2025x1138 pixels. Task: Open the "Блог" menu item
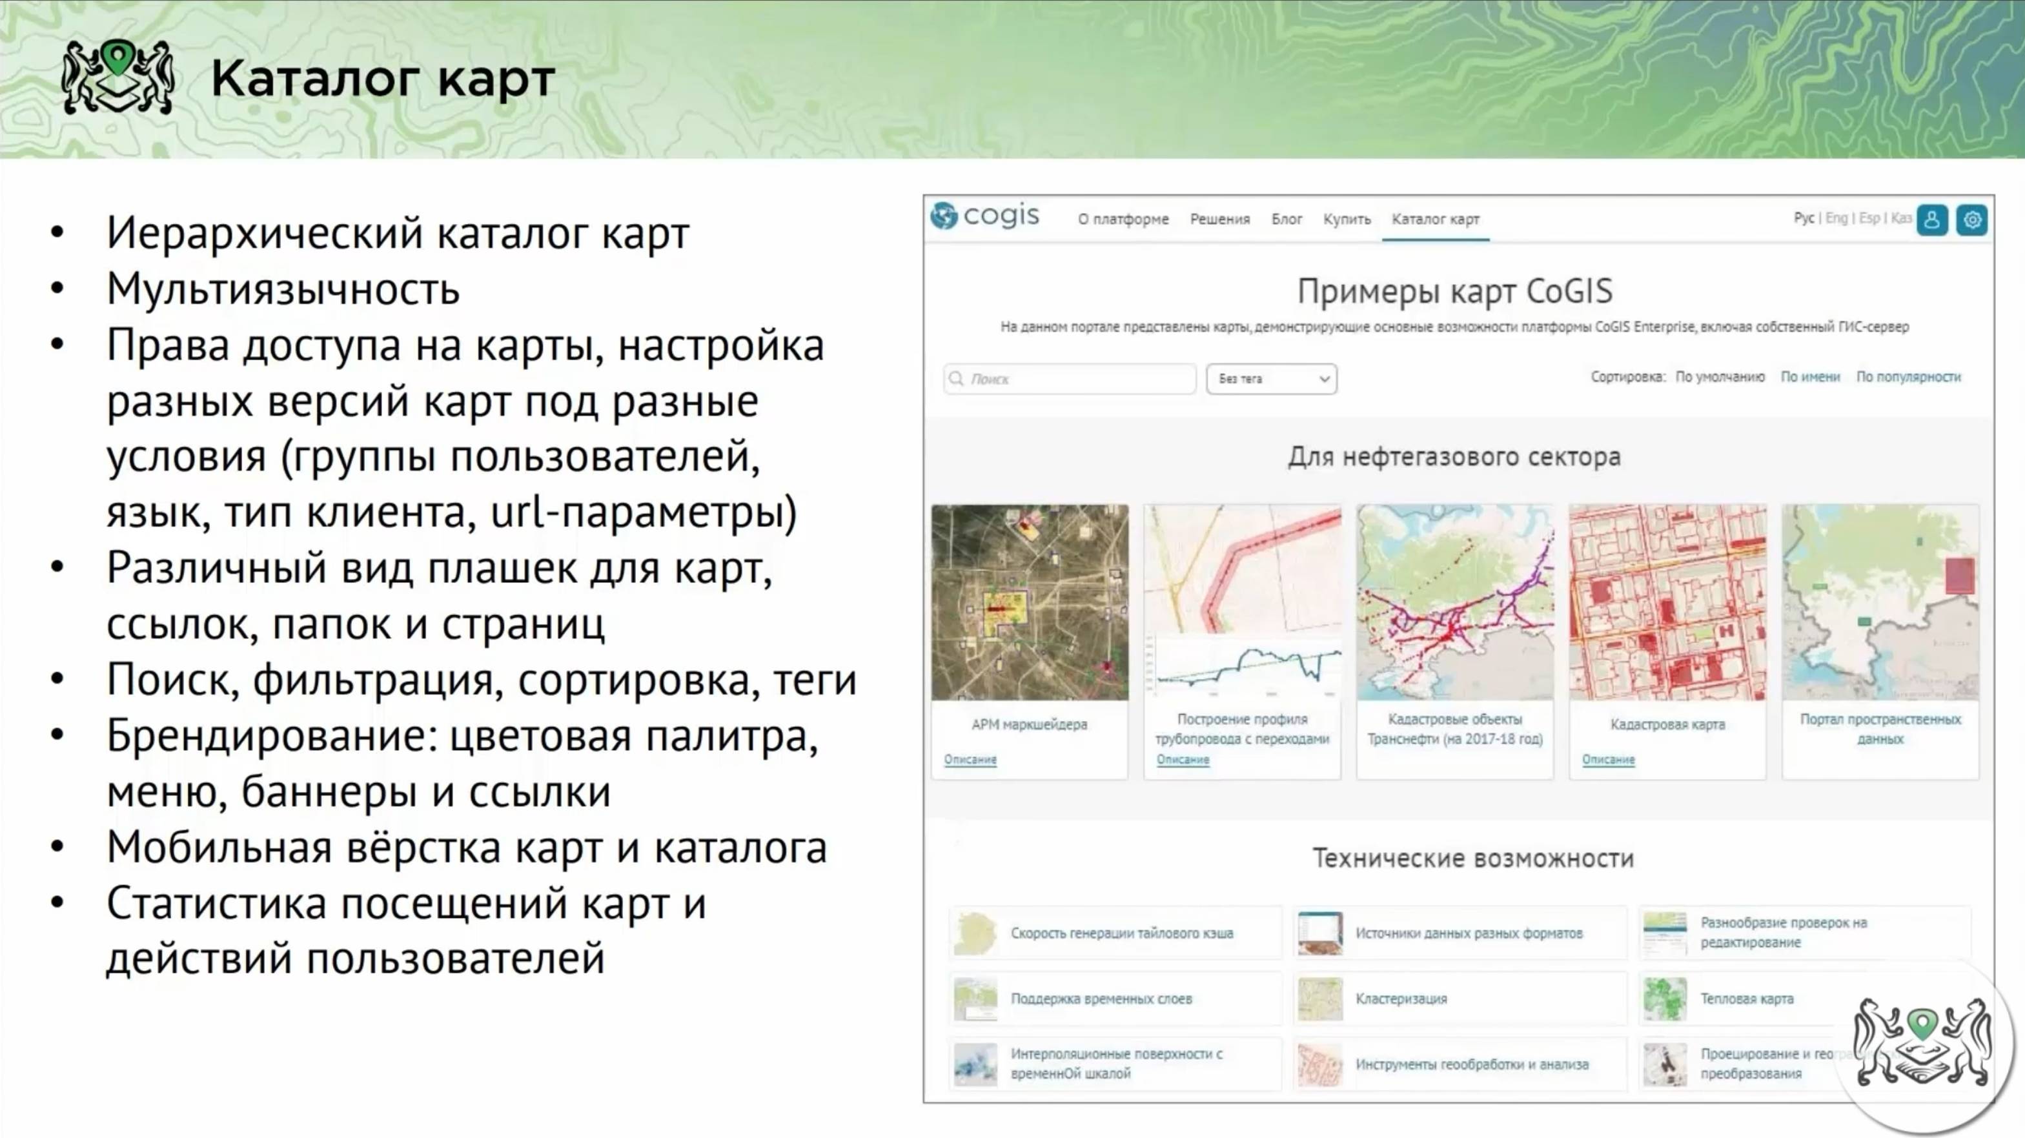pyautogui.click(x=1287, y=219)
